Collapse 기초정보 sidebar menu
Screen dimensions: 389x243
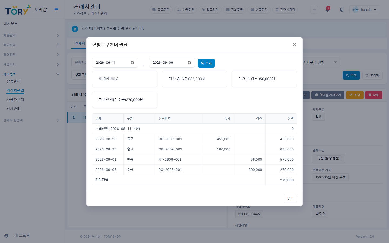pos(31,74)
